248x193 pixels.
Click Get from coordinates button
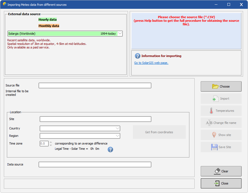pos(159,132)
